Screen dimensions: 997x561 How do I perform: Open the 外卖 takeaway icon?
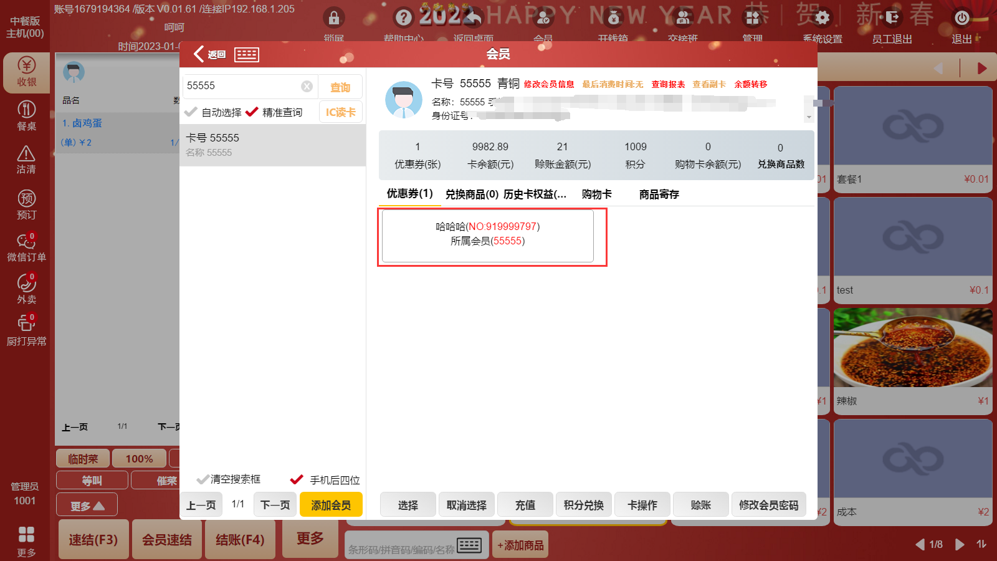[x=26, y=289]
